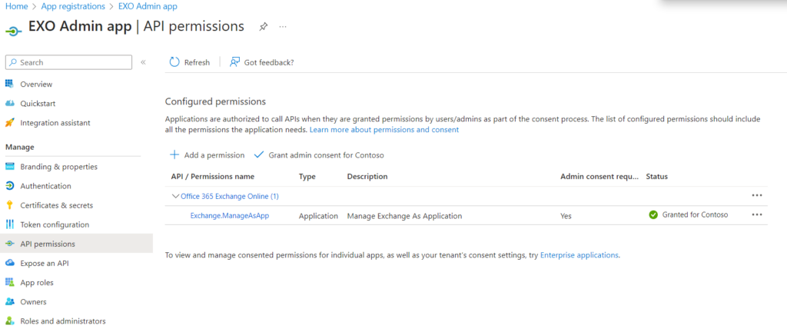Click the Roles and administrators icon
This screenshot has height=332, width=787.
[9, 321]
